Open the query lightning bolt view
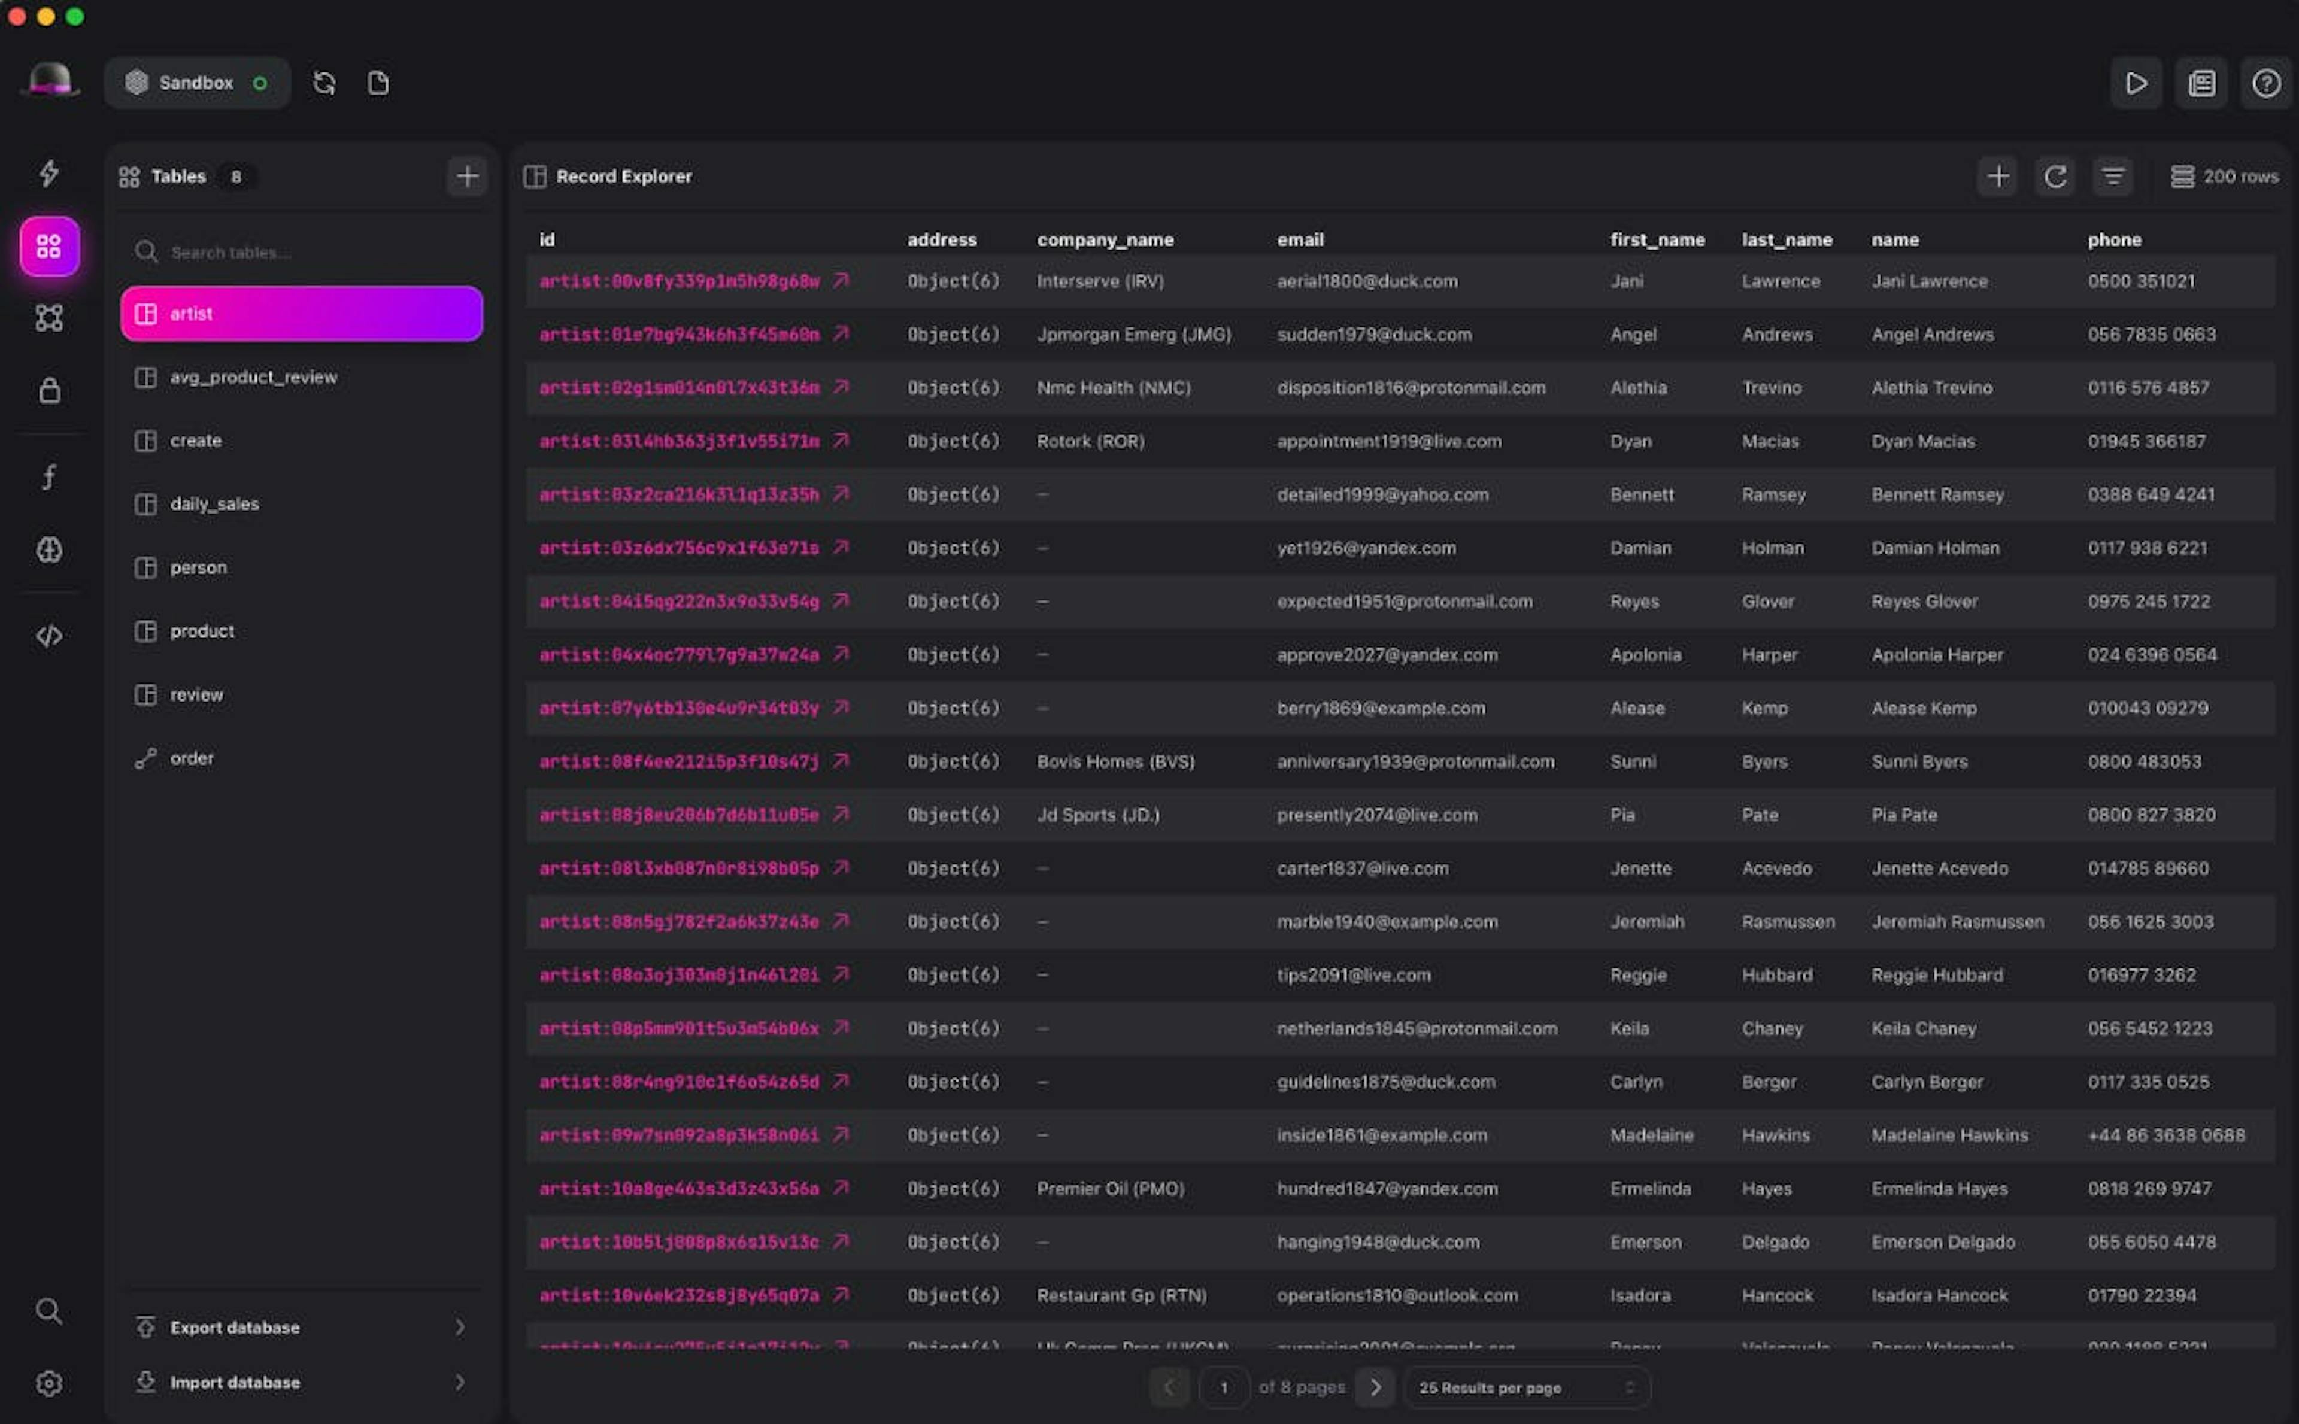 [x=49, y=172]
